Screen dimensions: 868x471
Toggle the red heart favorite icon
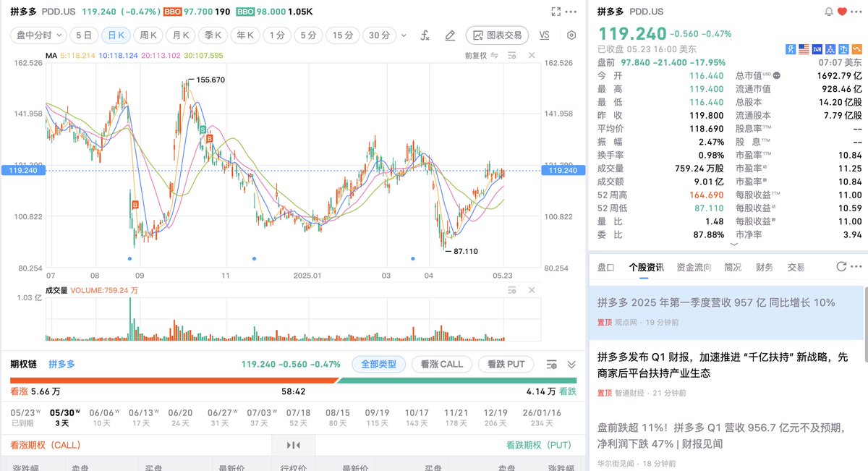click(x=842, y=12)
